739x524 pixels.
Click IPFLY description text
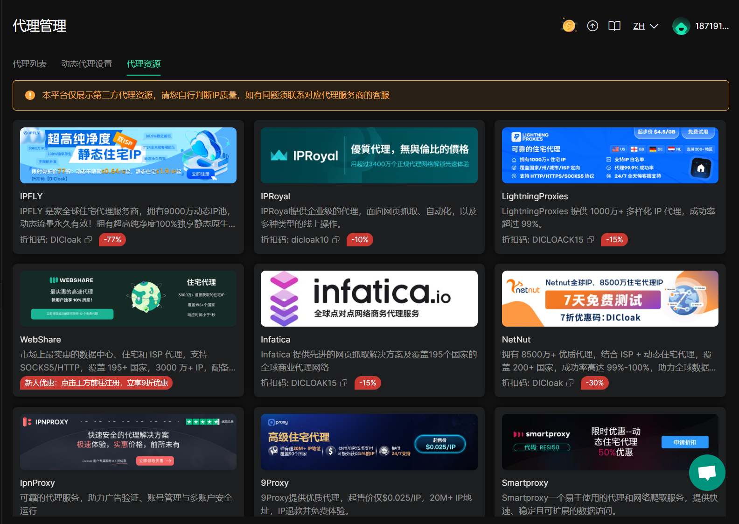click(128, 217)
